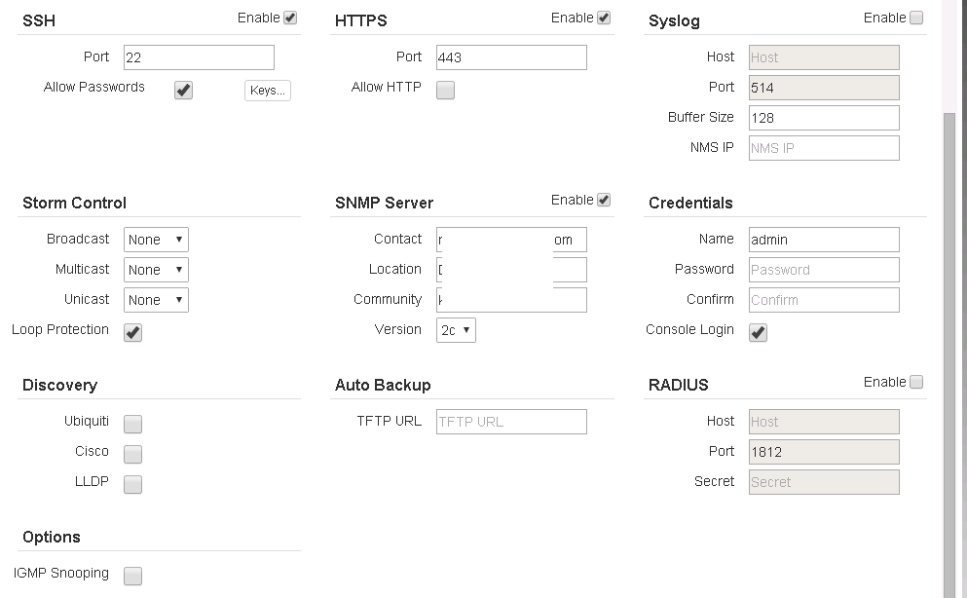Enable Ubiquiti discovery checkbox
Image resolution: width=967 pixels, height=598 pixels.
click(133, 424)
